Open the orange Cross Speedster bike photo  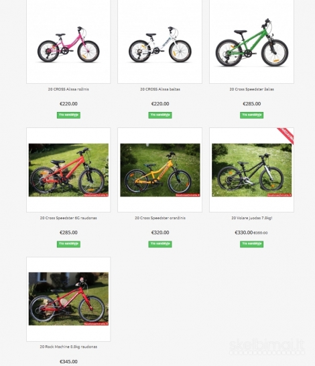coord(160,170)
